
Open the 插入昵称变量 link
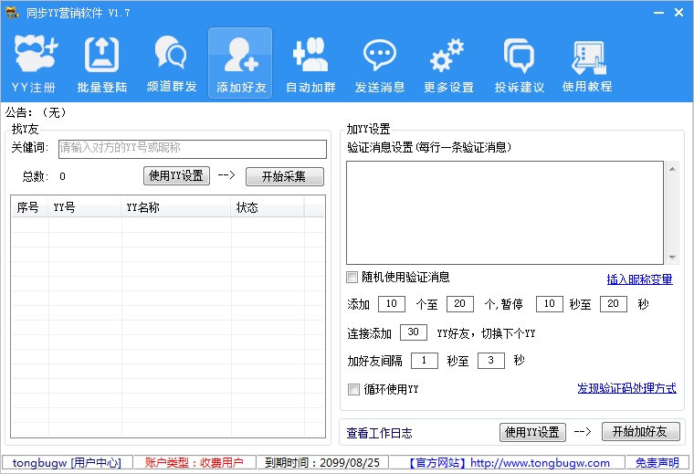[639, 279]
